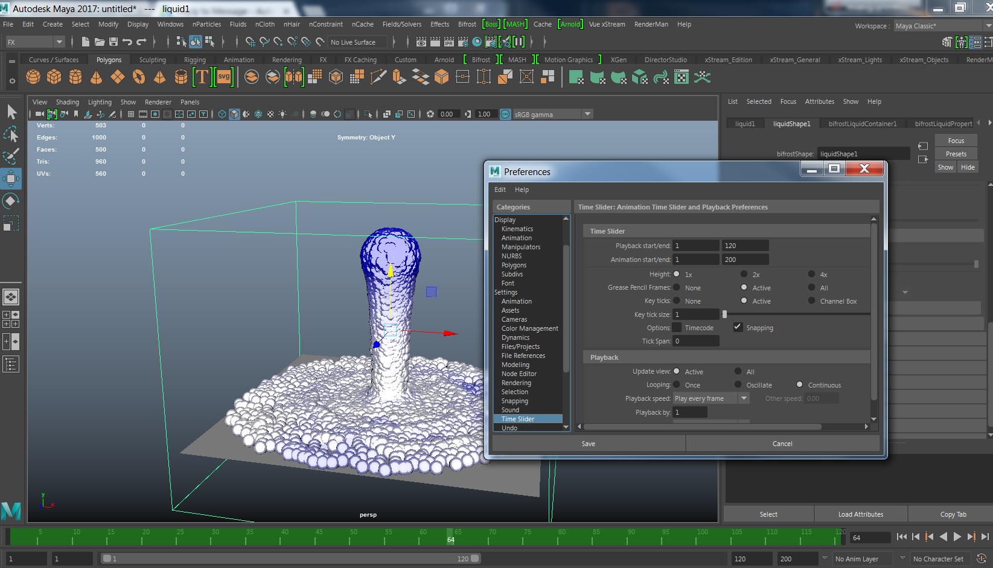993x568 pixels.
Task: Select Continuous looping mode
Action: [800, 385]
